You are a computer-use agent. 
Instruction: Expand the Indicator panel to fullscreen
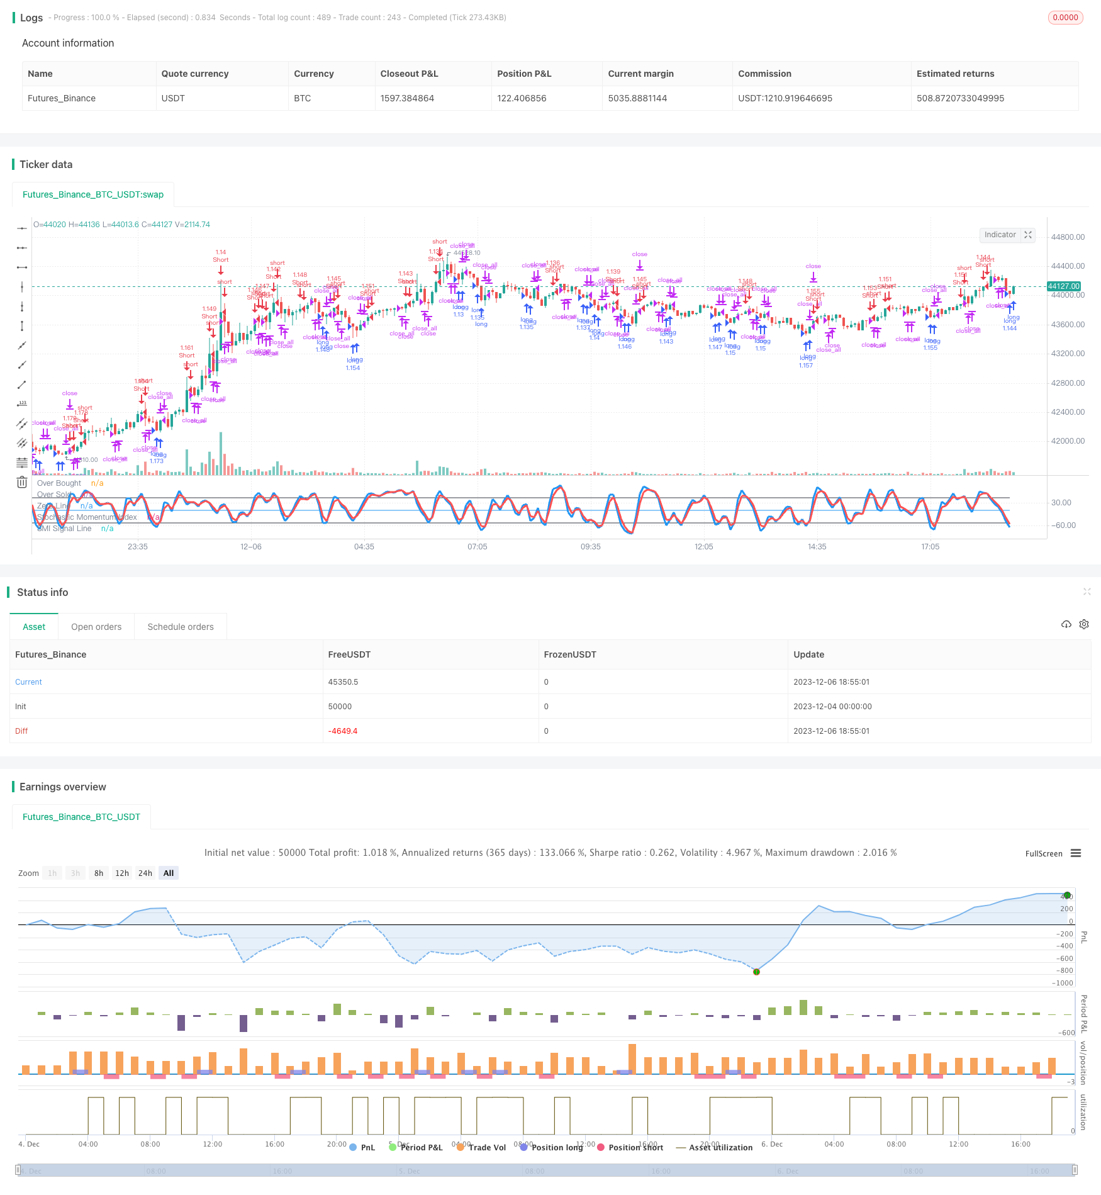pos(1028,235)
